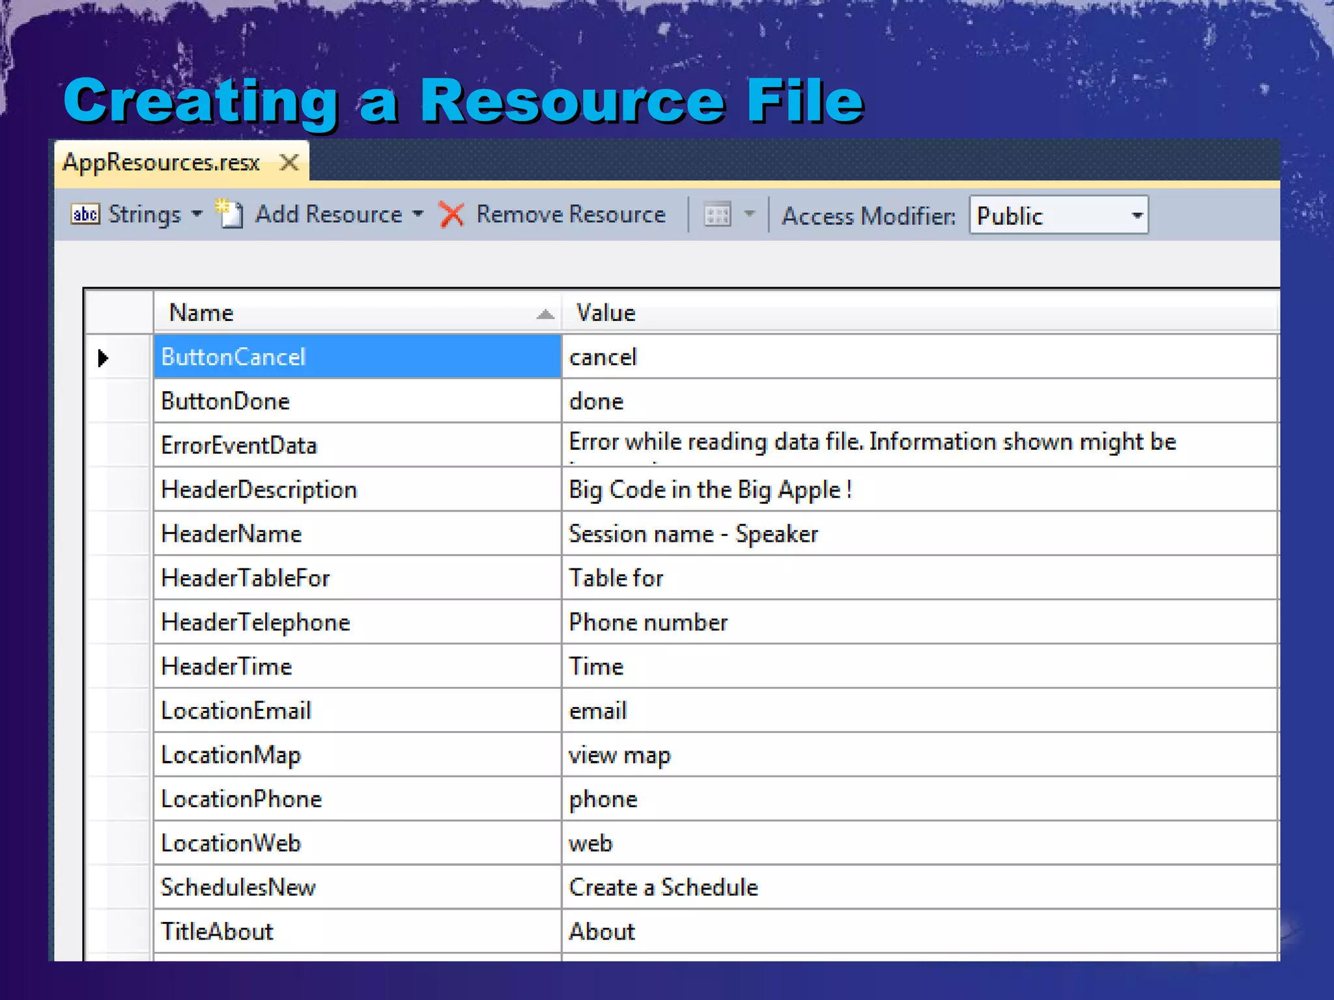
Task: Click the 'cancel' value cell
Action: coord(919,357)
